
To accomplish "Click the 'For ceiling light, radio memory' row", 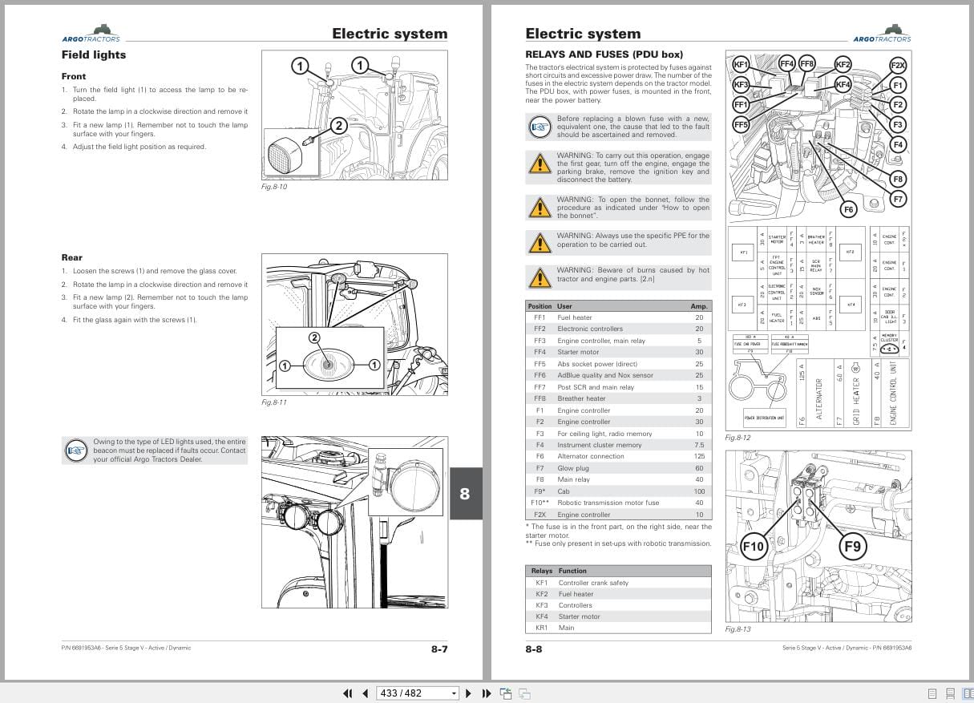I will (618, 434).
